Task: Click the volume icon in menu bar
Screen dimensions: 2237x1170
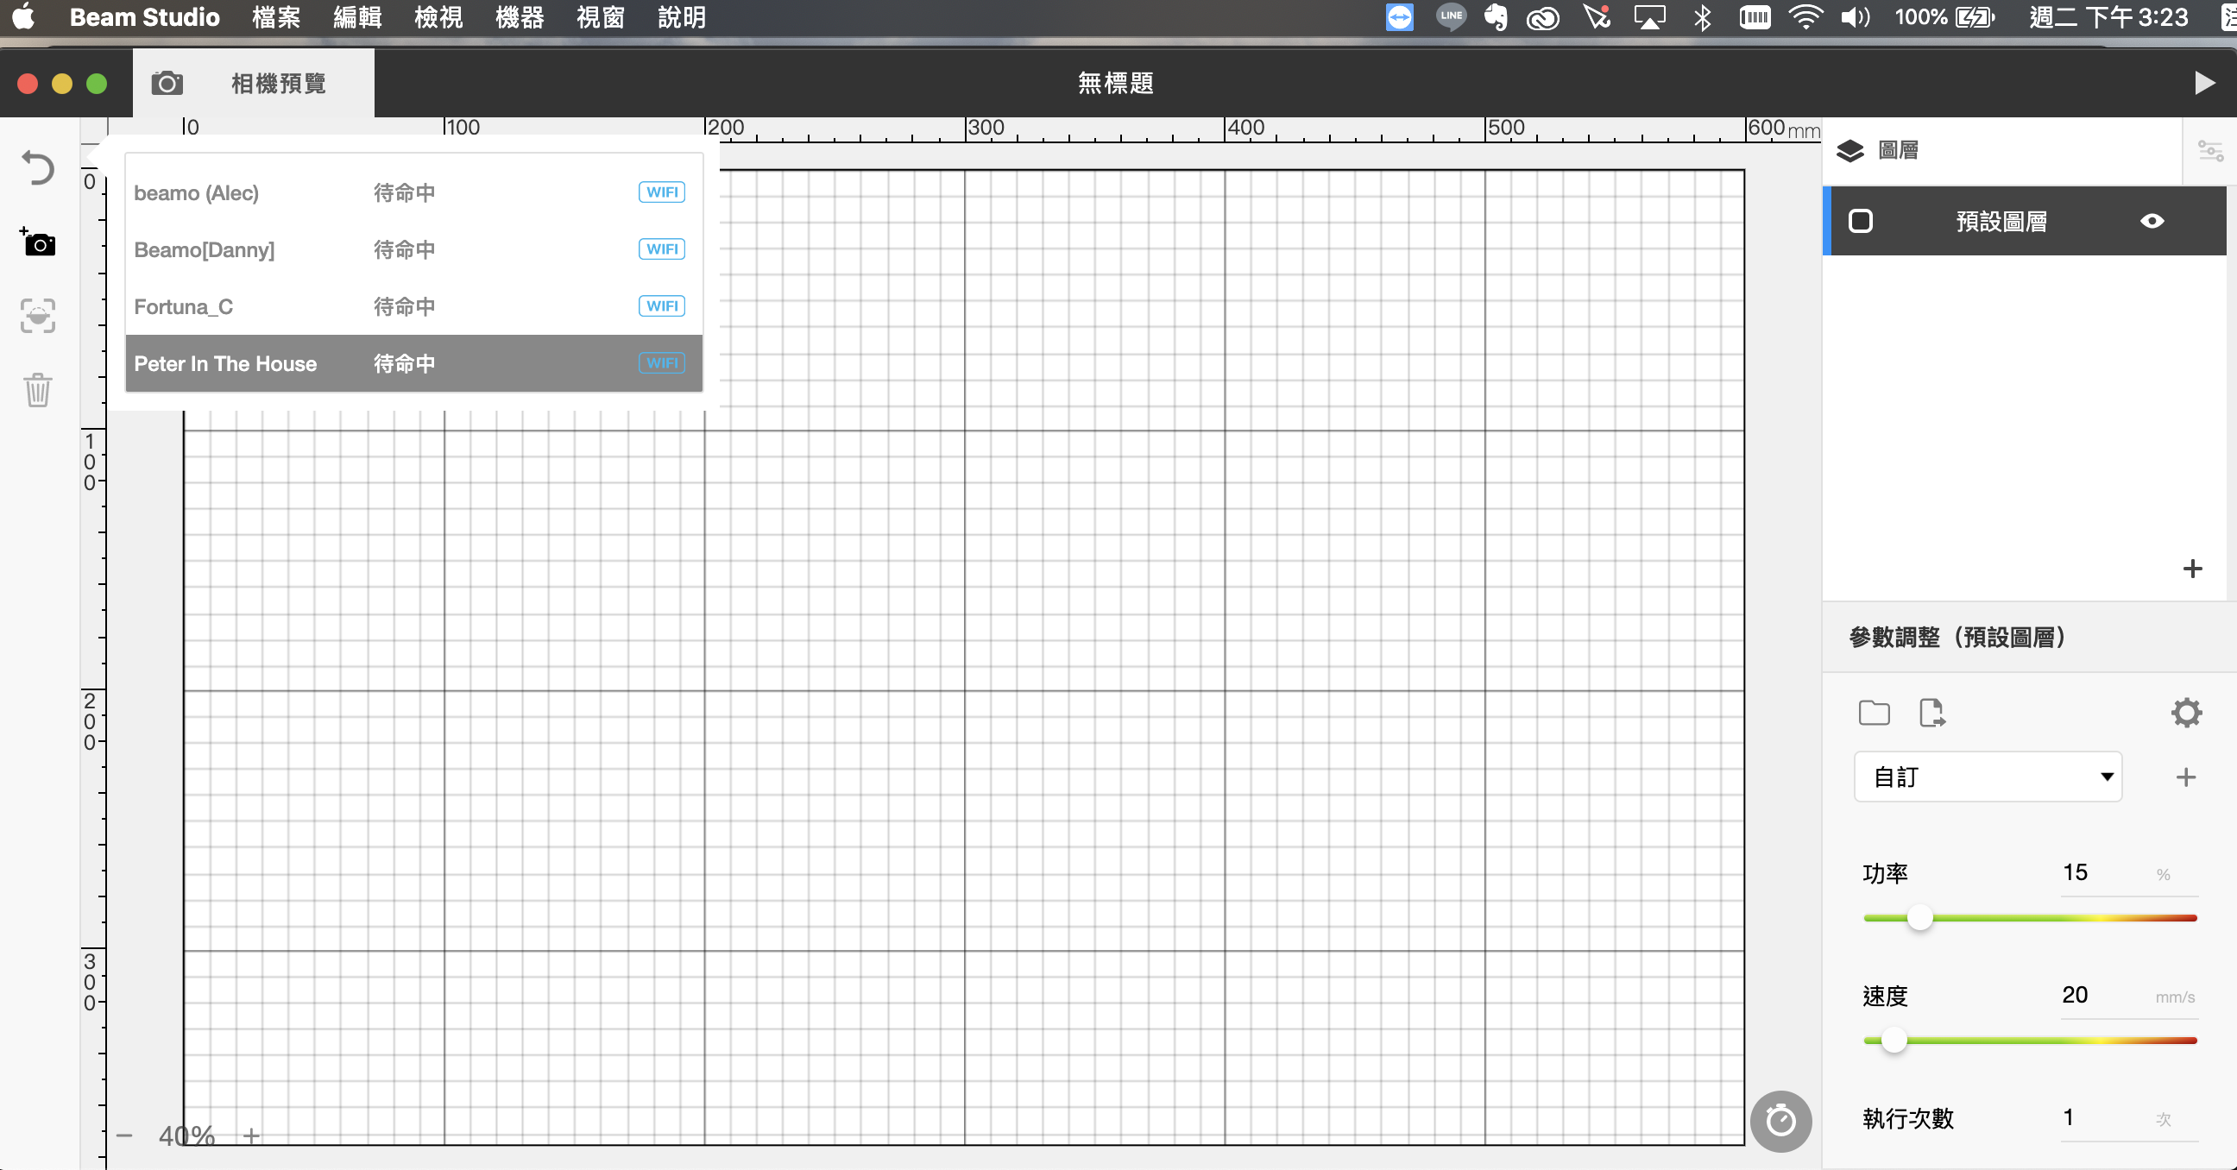Action: [x=1854, y=16]
